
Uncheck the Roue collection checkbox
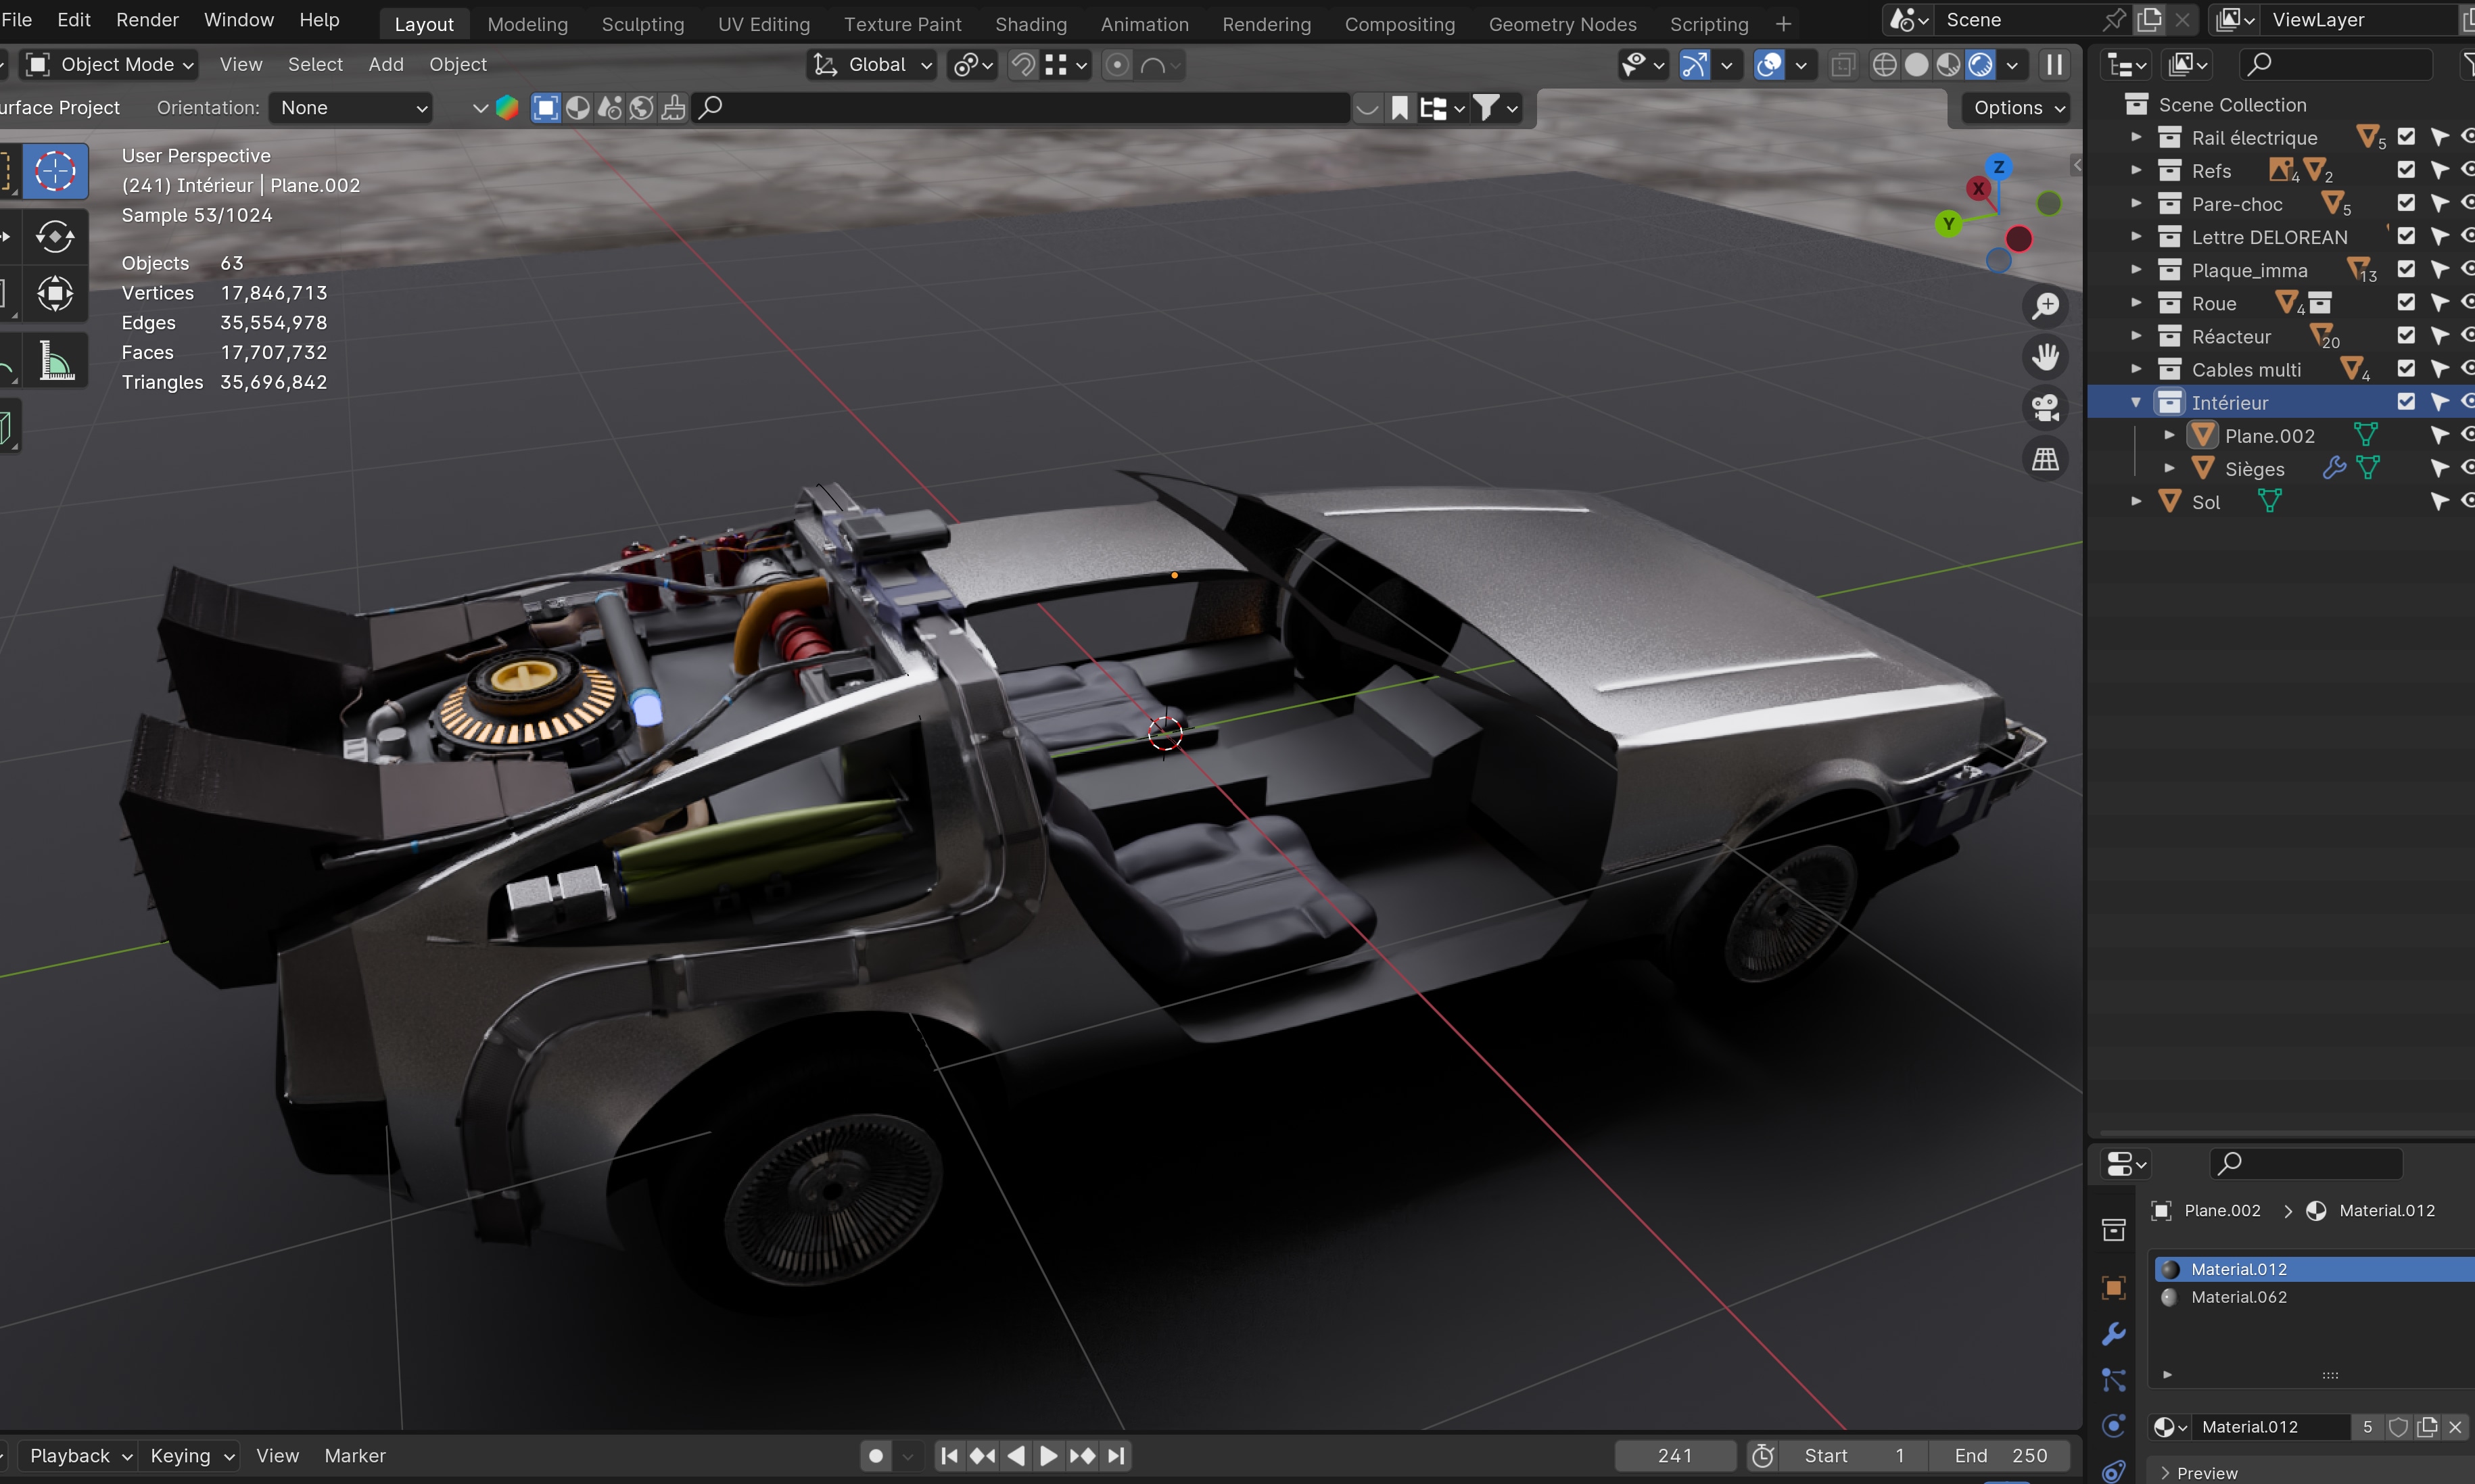pyautogui.click(x=2406, y=303)
